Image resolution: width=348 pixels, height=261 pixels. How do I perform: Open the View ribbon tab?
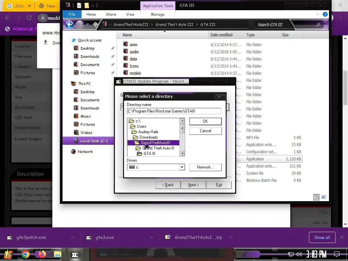pyautogui.click(x=130, y=14)
